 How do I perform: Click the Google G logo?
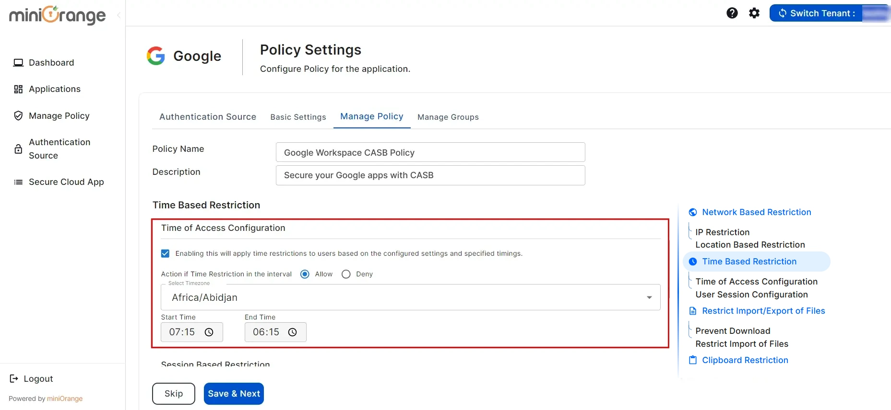156,56
